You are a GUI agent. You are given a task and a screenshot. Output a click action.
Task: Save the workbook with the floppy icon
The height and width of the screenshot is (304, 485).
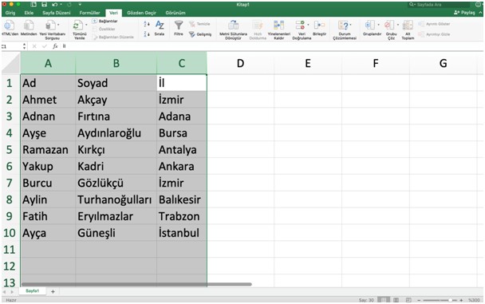(x=44, y=5)
